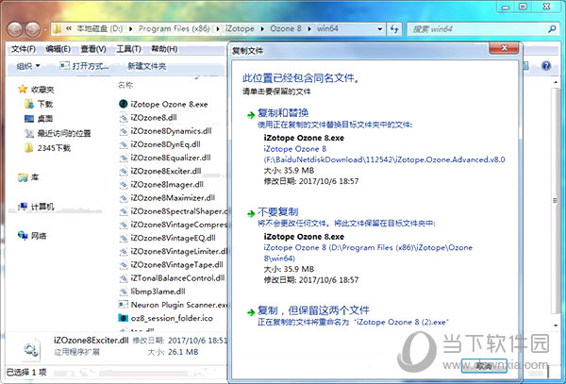
Task: Select iZOzone8Dynamics.dll in file list
Action: (171, 131)
